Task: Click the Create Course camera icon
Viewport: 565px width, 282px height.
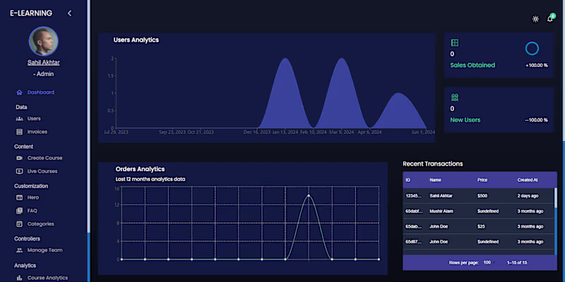Action: (20, 158)
